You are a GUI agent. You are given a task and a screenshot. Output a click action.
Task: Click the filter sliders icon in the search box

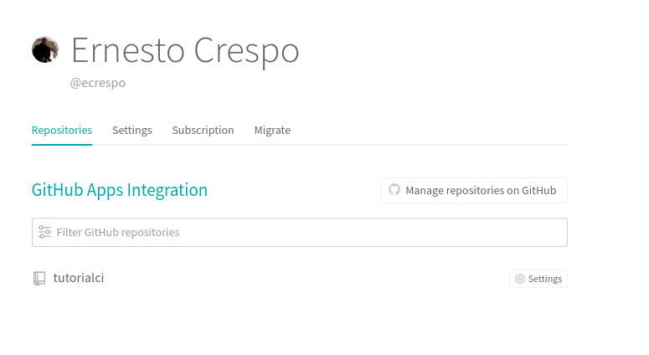tap(44, 232)
